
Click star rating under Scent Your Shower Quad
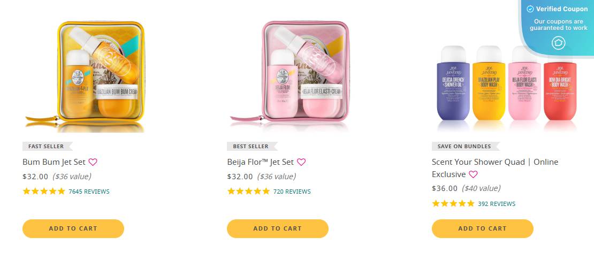[x=453, y=204]
